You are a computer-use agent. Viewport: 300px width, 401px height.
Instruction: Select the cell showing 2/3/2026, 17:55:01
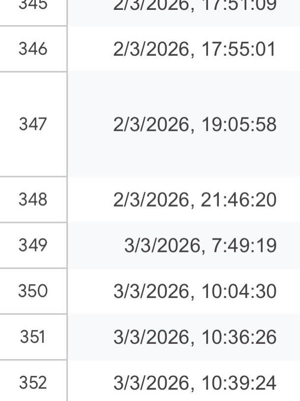(194, 49)
